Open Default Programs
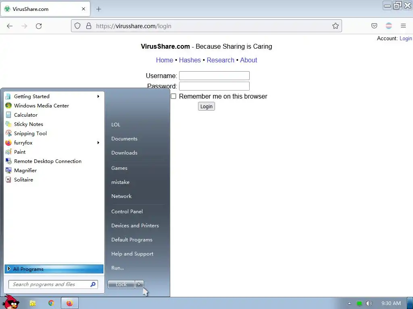Image resolution: width=413 pixels, height=309 pixels. click(x=132, y=240)
